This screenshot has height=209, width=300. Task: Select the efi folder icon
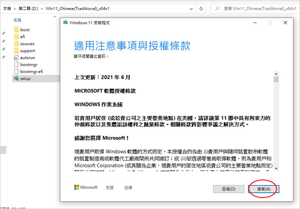16,37
